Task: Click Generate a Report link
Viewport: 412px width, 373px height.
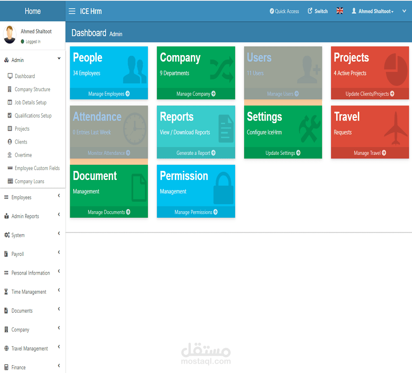Action: [x=196, y=153]
